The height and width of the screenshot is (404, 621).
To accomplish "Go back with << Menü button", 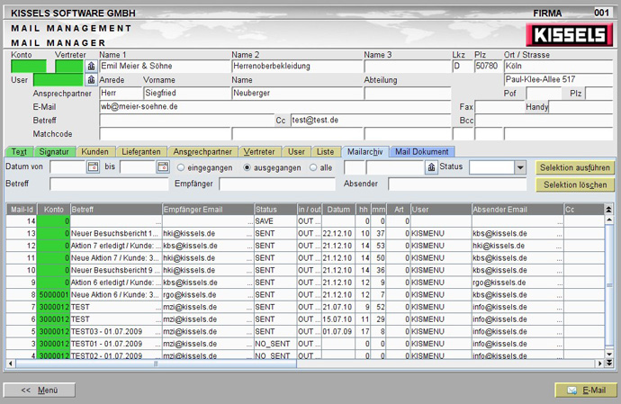I will (40, 391).
